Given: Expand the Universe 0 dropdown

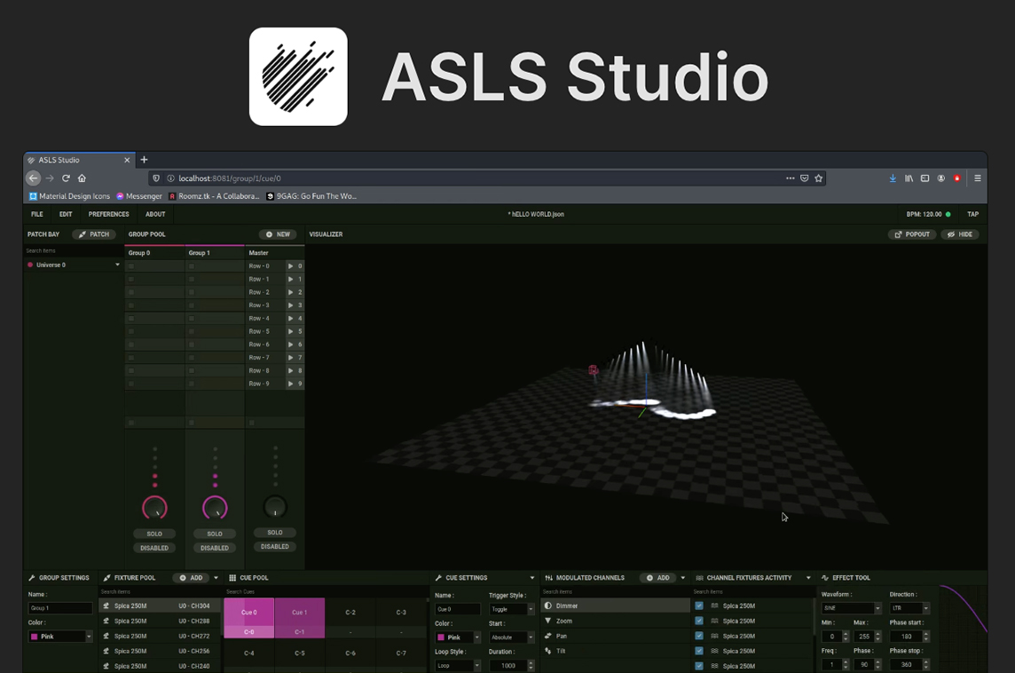Looking at the screenshot, I should pos(117,265).
